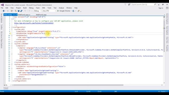Screen dimensions: 169x95
Task: Click the Open File toolbar icon
Action: coord(16,11)
